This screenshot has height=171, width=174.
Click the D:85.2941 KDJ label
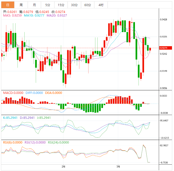[27, 118]
